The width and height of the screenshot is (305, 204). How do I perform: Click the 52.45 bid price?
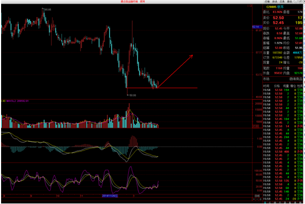(278, 23)
